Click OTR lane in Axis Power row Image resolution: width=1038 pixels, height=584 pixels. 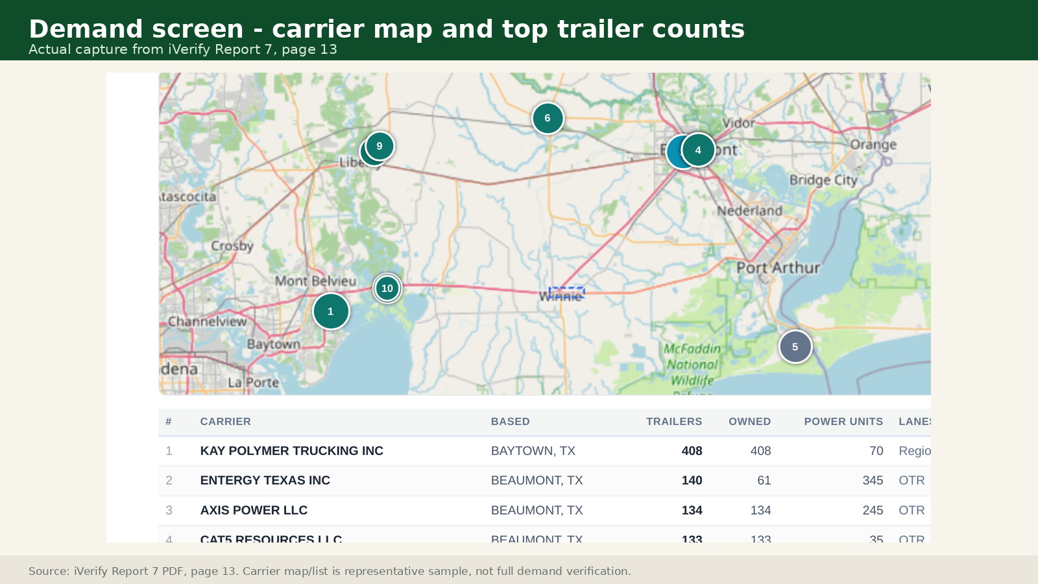[x=911, y=511]
